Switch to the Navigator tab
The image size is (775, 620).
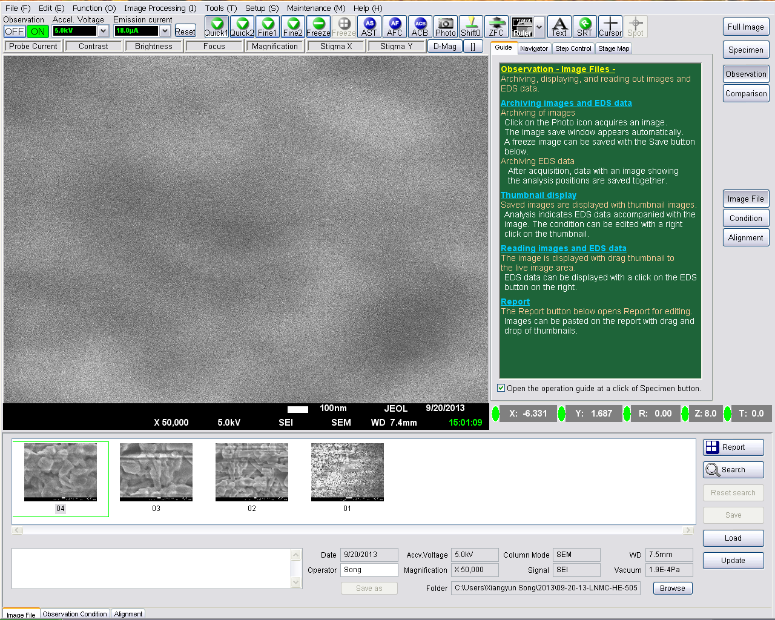(x=533, y=48)
